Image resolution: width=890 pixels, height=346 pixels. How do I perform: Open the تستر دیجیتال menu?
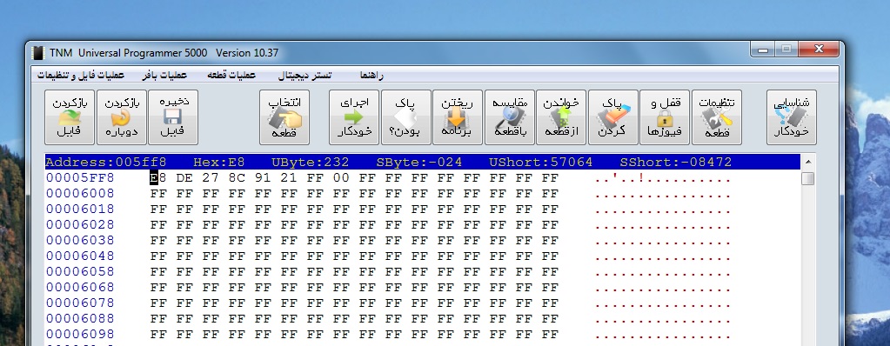[x=304, y=75]
